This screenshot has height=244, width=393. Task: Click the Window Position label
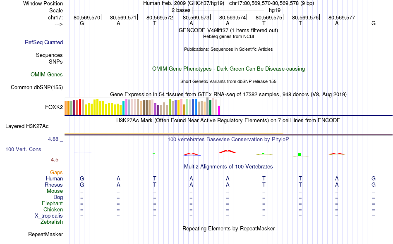(43, 3)
